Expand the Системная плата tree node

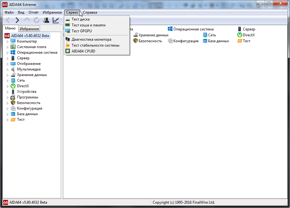pyautogui.click(x=7, y=47)
